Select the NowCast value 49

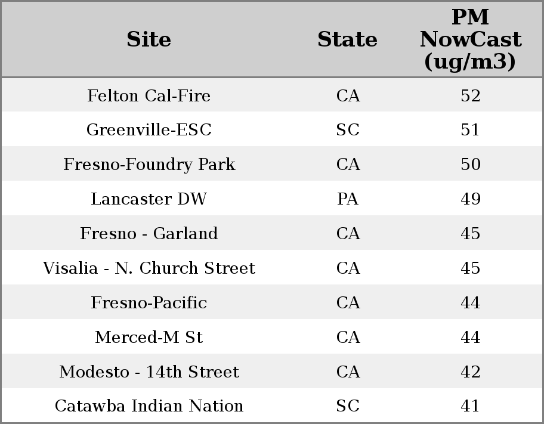(470, 199)
